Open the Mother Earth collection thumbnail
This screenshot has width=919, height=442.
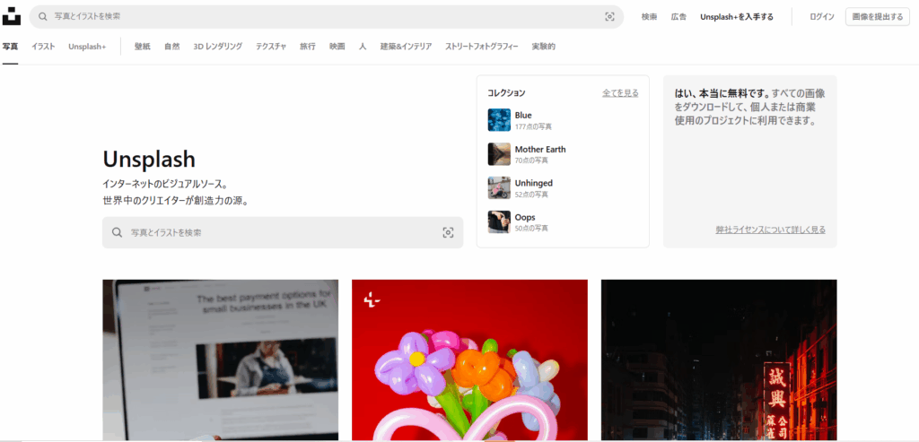click(499, 154)
